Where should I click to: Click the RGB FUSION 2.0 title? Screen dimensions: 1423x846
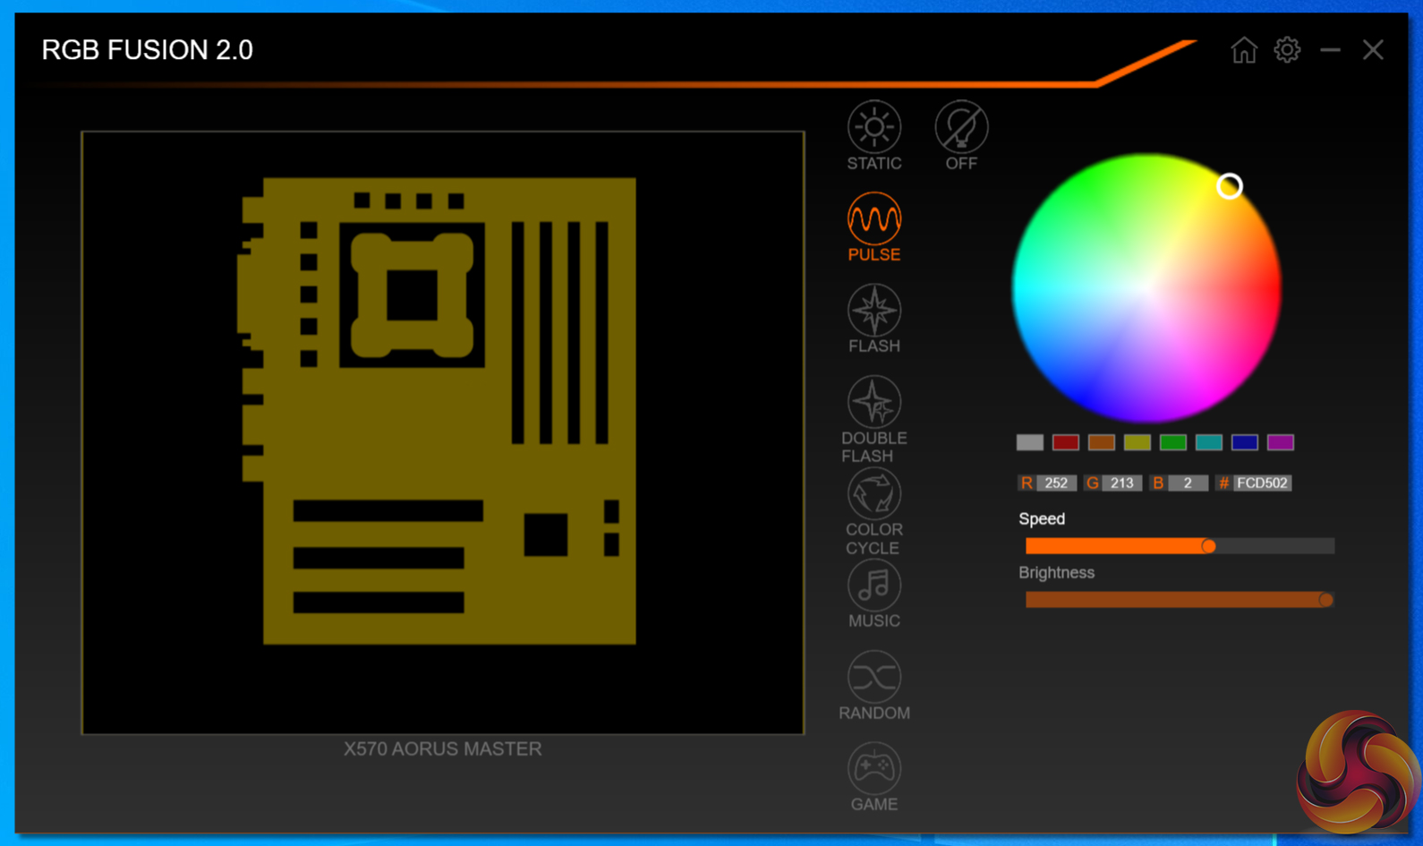click(148, 50)
